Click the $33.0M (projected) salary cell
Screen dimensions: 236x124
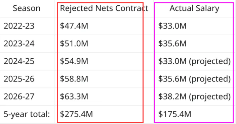[194, 61]
